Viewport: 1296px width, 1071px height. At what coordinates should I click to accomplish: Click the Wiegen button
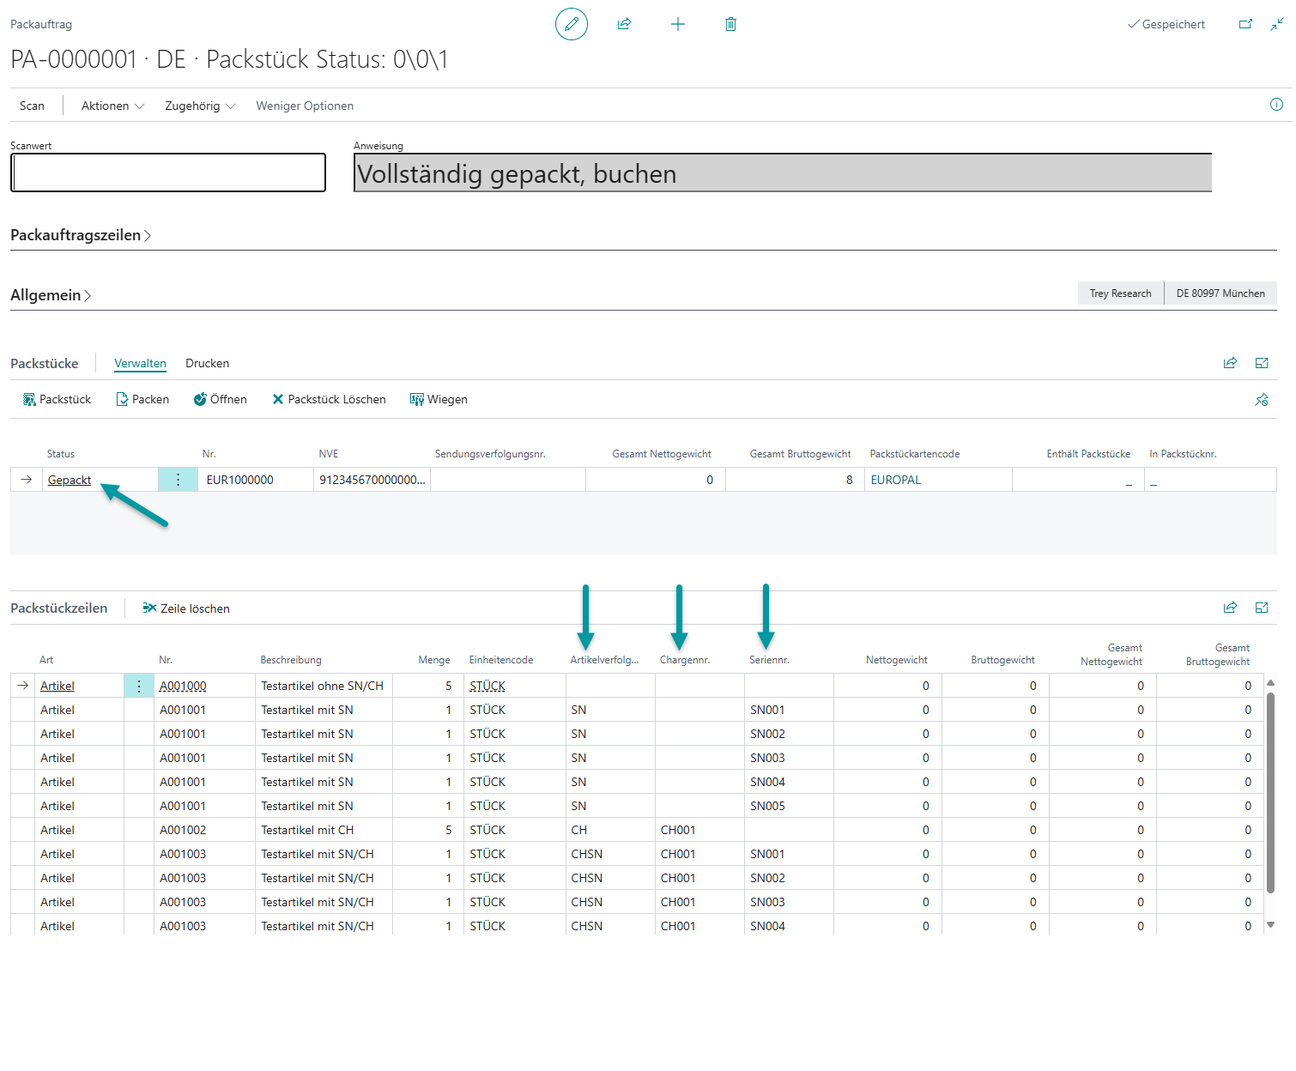pos(439,400)
